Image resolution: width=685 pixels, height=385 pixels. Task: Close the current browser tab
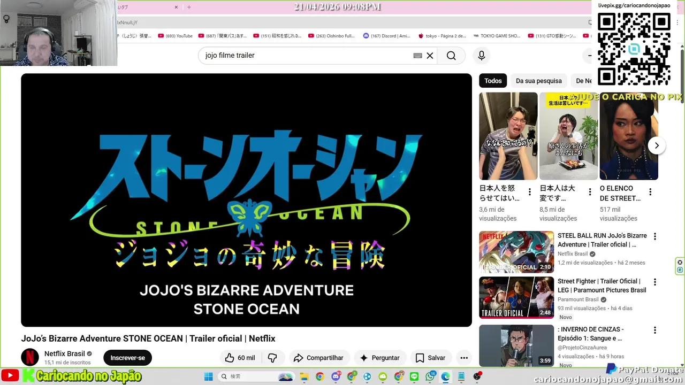[x=176, y=7]
